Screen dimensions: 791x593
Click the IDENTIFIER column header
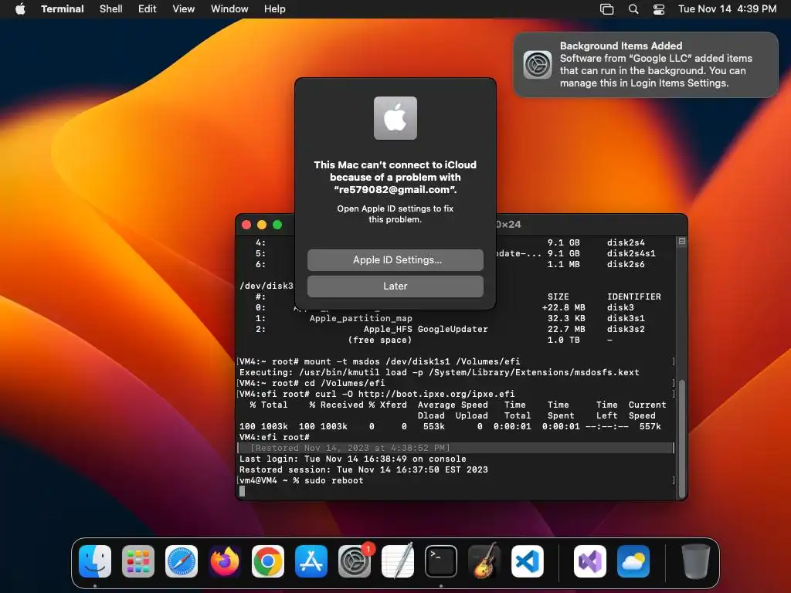(x=633, y=296)
